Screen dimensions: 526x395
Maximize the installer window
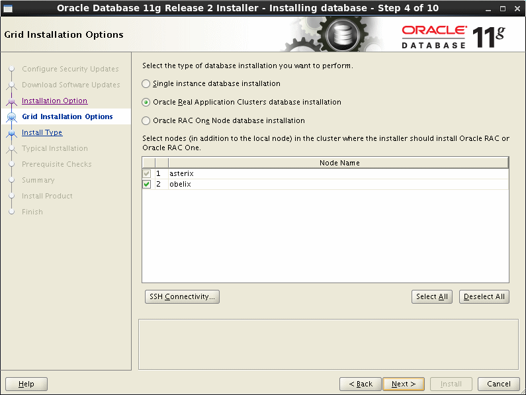(503, 9)
